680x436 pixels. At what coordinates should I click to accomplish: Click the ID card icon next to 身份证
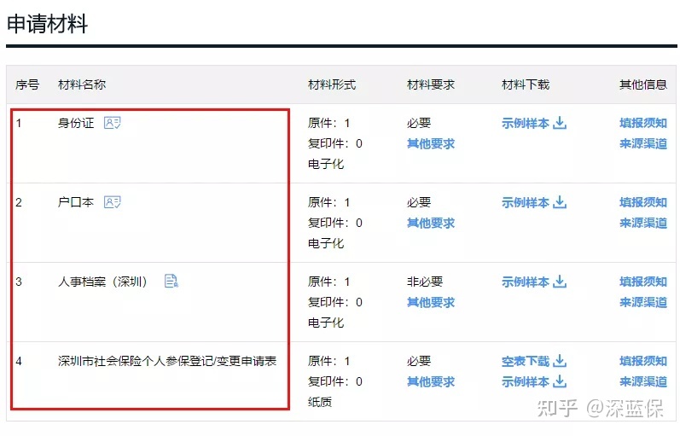(x=113, y=123)
